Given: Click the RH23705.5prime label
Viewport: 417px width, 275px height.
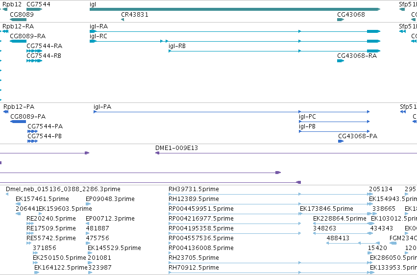Looking at the screenshot, I should [194, 258].
